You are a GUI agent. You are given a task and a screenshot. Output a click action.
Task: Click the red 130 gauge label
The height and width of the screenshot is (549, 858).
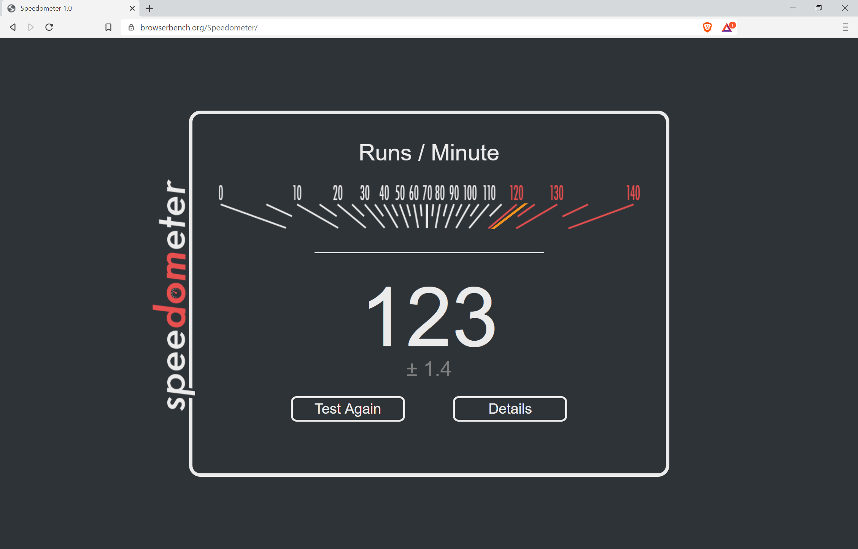tap(557, 193)
